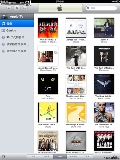Tap the rewind playback button

[9, 8]
